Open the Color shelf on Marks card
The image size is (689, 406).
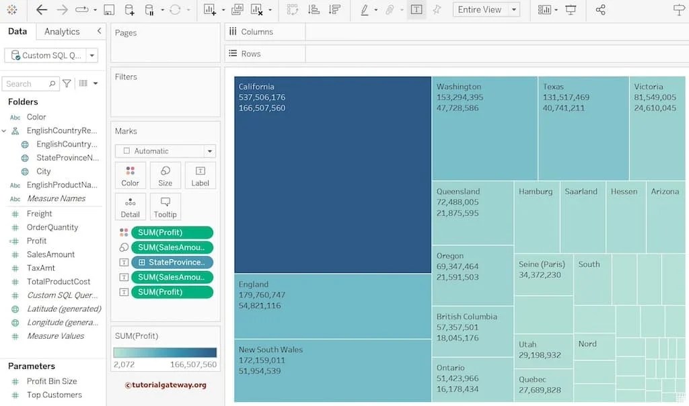click(x=130, y=175)
